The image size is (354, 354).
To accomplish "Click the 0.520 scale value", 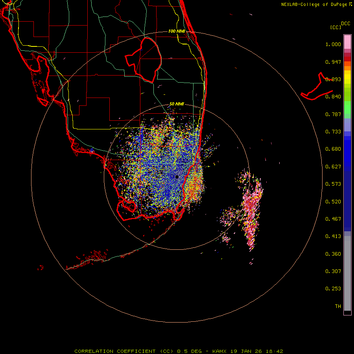I will point(333,202).
